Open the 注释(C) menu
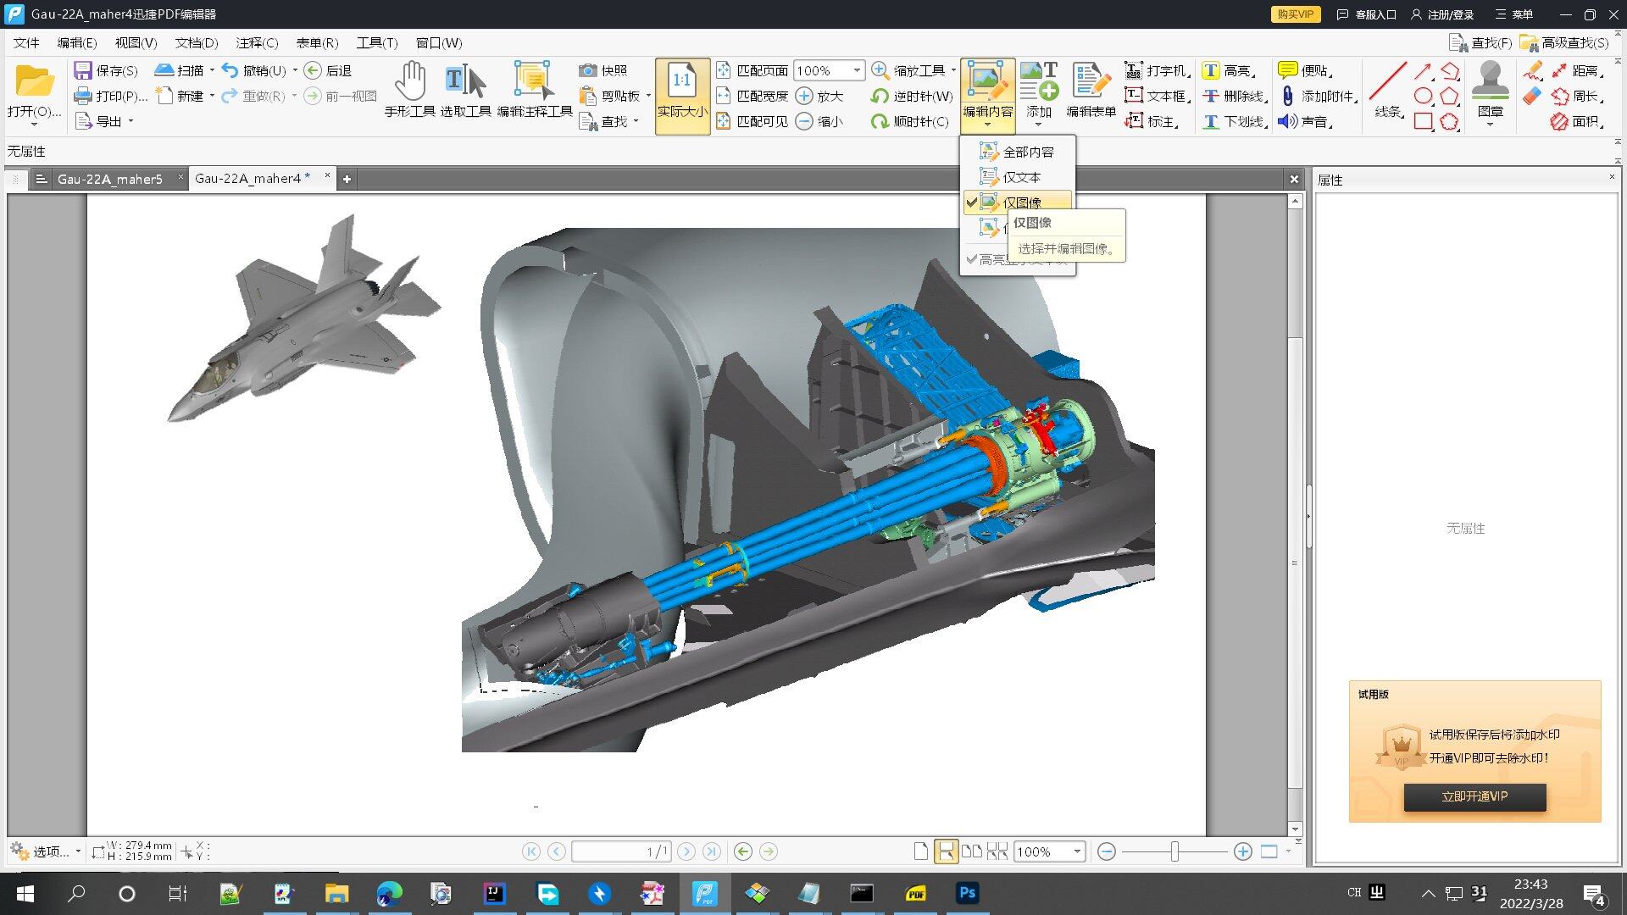Image resolution: width=1627 pixels, height=915 pixels. click(x=257, y=42)
